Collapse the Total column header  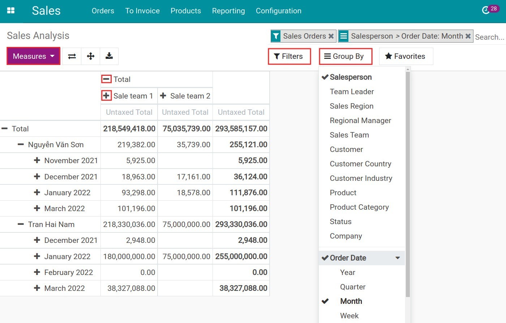(x=106, y=79)
